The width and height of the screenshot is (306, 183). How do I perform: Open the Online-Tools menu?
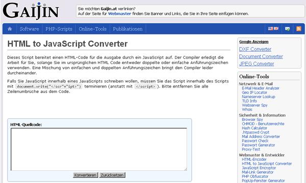(x=92, y=29)
